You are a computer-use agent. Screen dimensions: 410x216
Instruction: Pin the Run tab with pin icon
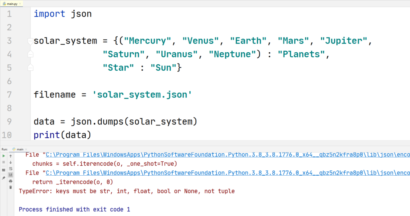click(4, 178)
